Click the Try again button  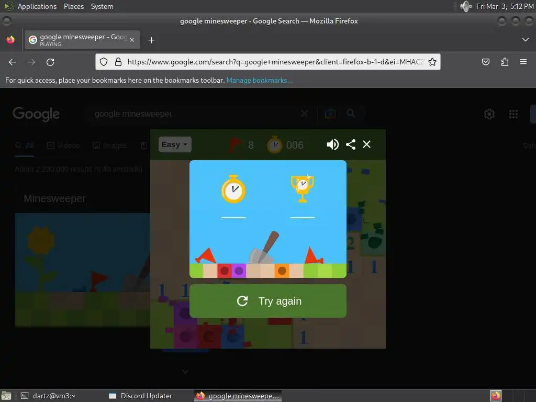[x=267, y=301]
